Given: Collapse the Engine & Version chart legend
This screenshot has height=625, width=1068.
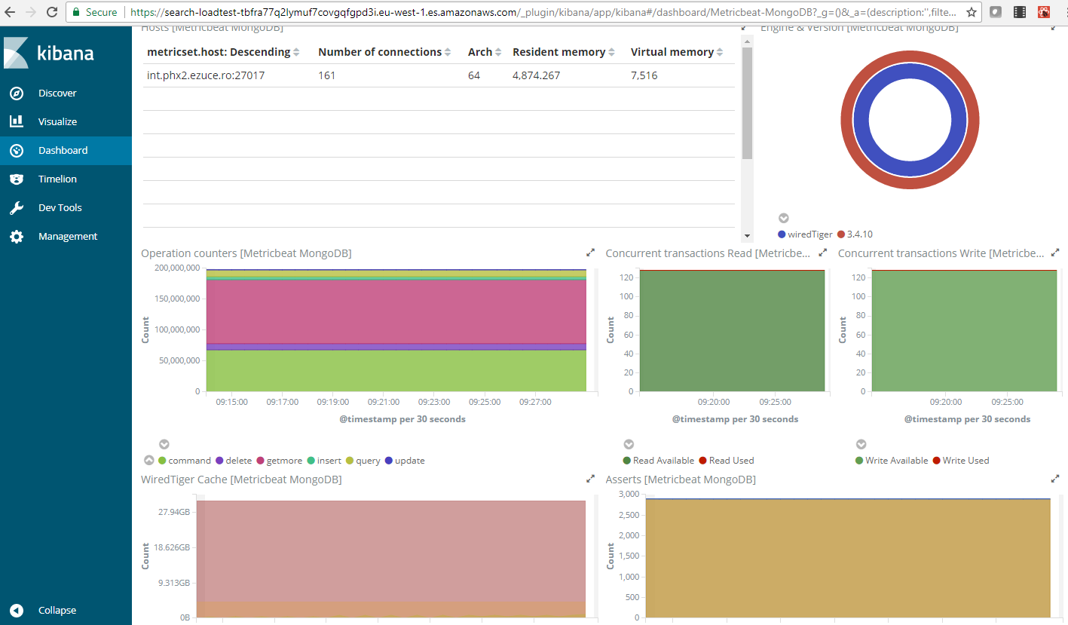Looking at the screenshot, I should 783,219.
